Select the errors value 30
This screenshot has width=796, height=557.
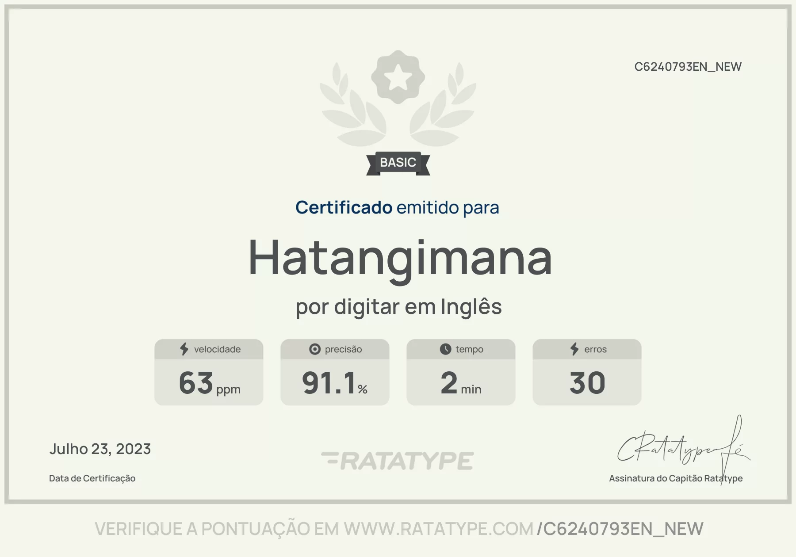coord(587,383)
